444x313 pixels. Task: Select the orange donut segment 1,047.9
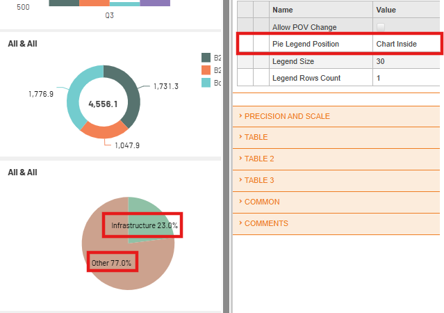(x=104, y=131)
